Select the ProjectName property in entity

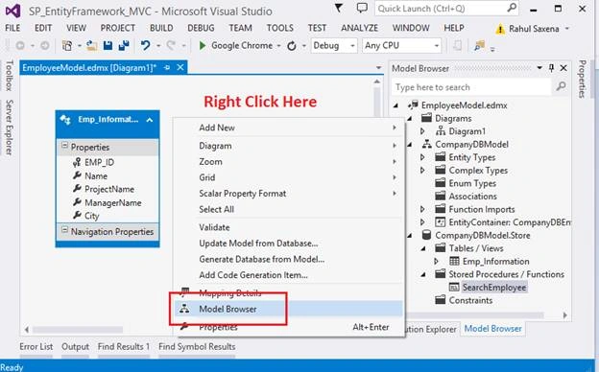[109, 189]
